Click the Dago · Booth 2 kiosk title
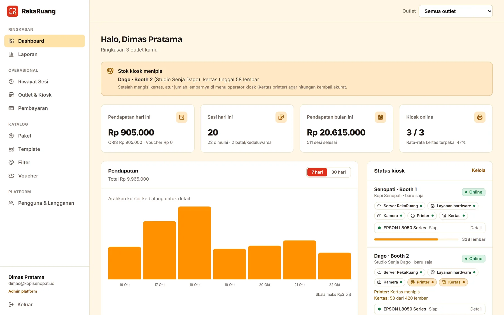504x315 pixels. point(391,256)
